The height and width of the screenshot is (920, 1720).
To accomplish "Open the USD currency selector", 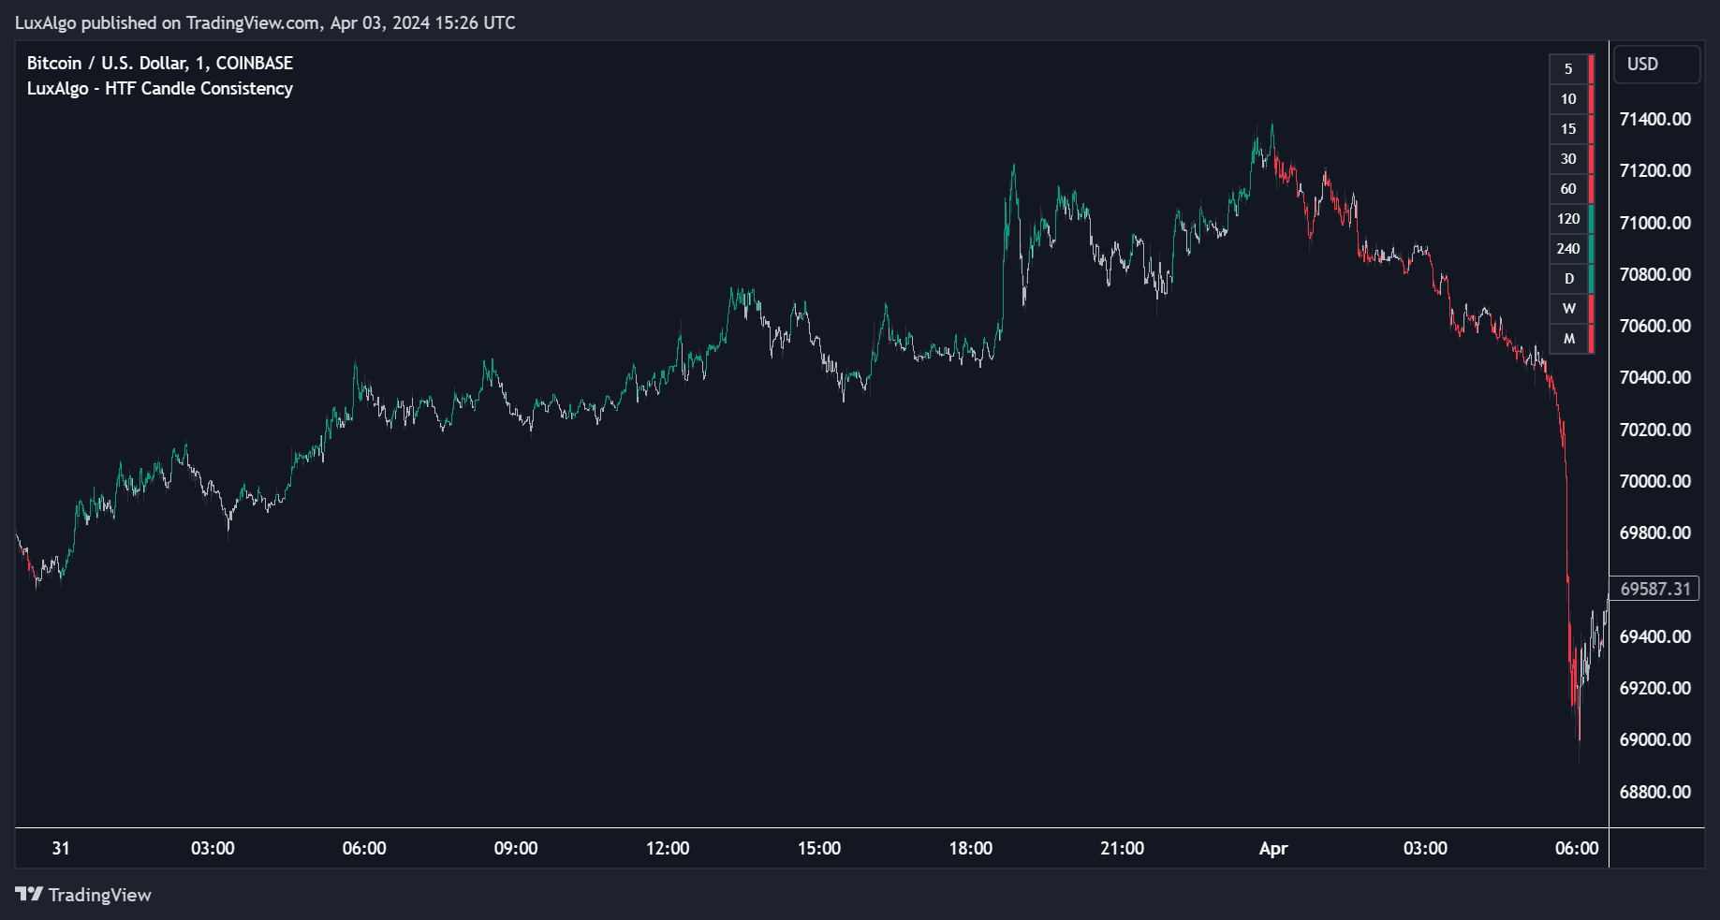I will 1656,65.
